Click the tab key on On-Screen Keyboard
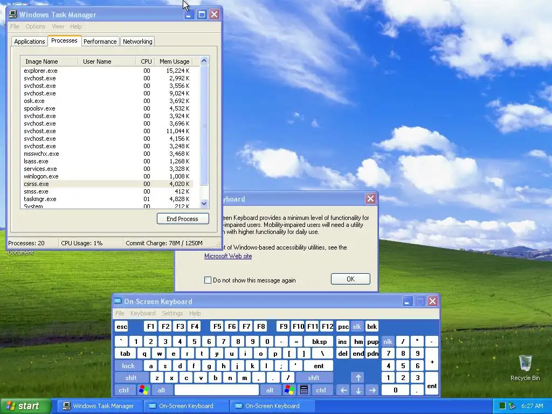552x414 pixels. [x=125, y=354]
